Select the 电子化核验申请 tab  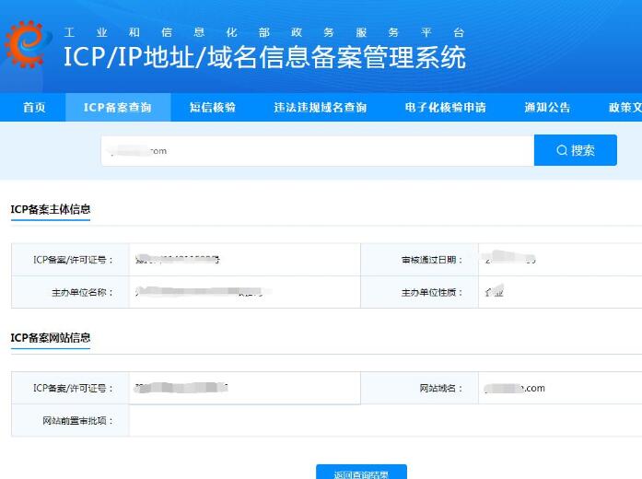click(x=445, y=108)
